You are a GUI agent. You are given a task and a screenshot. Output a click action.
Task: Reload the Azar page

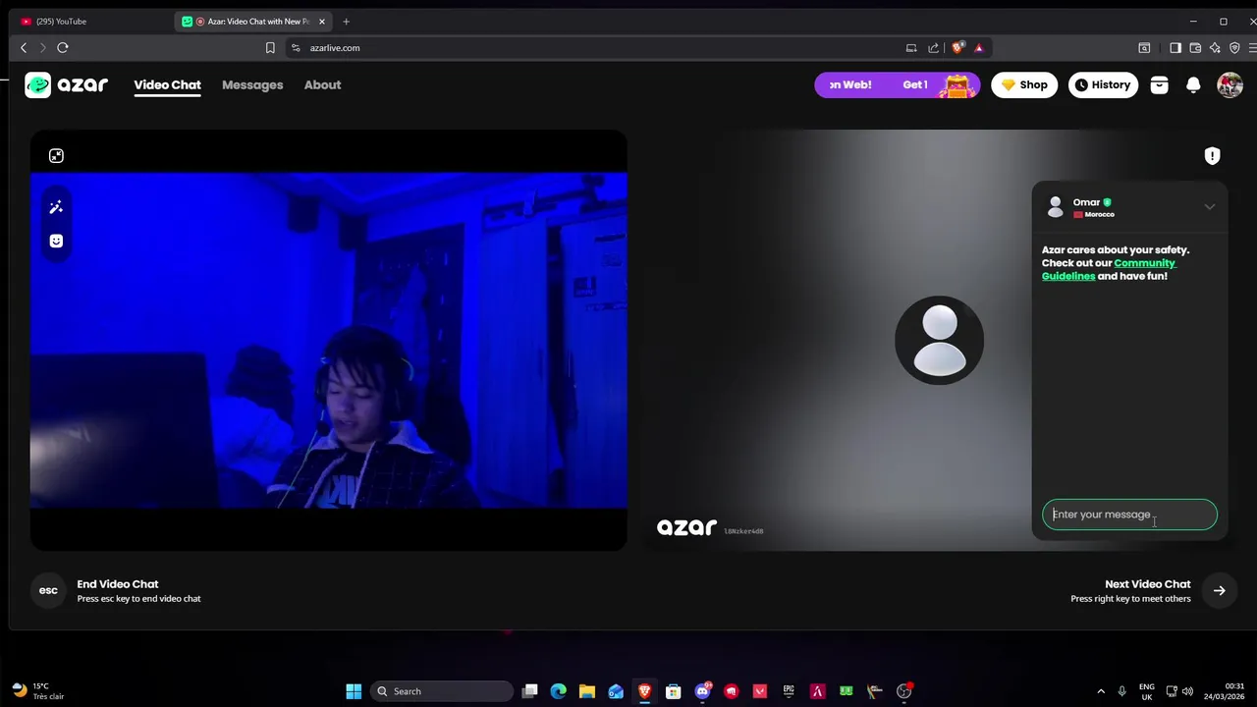tap(63, 47)
